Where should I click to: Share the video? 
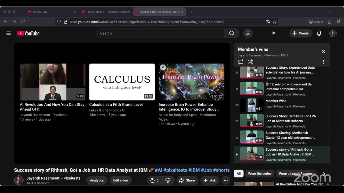coord(187,180)
